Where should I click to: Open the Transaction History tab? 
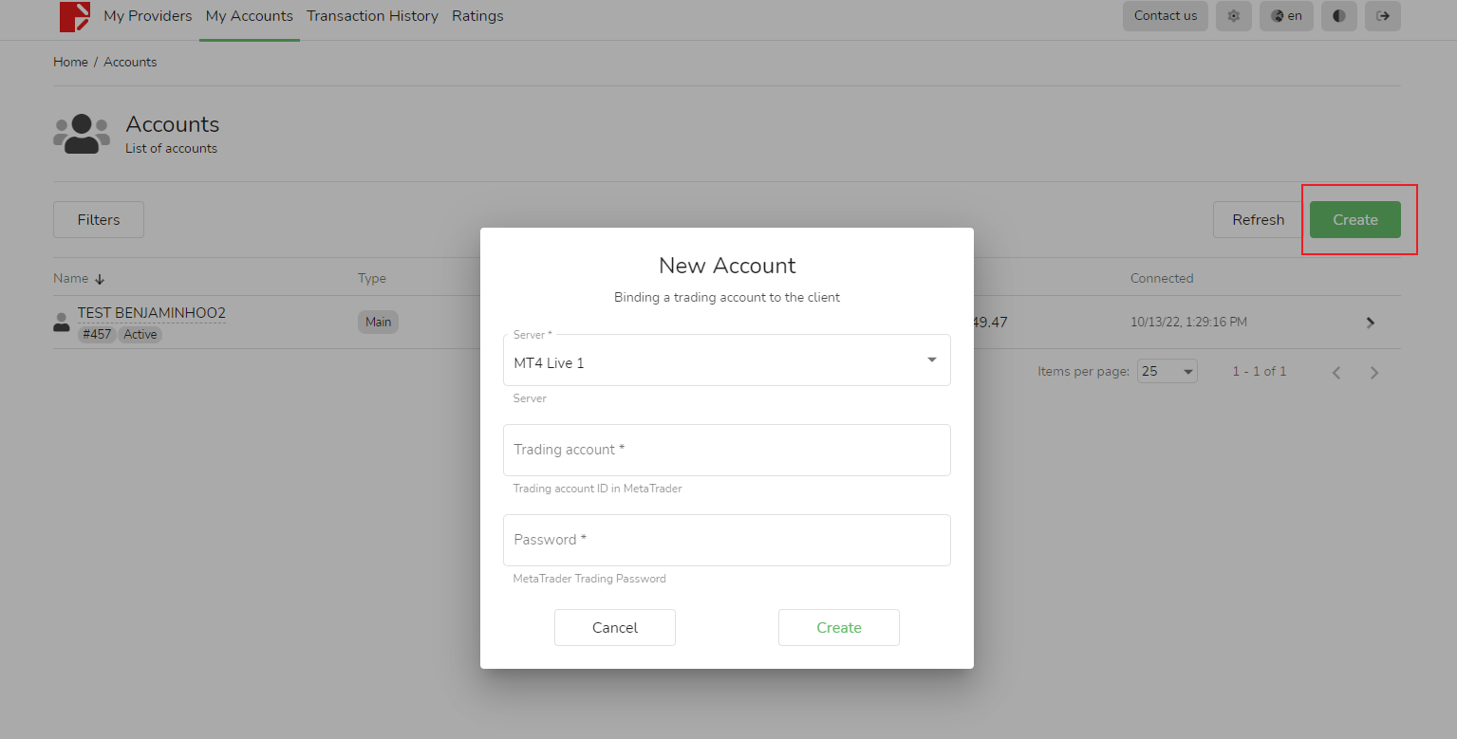coord(372,16)
